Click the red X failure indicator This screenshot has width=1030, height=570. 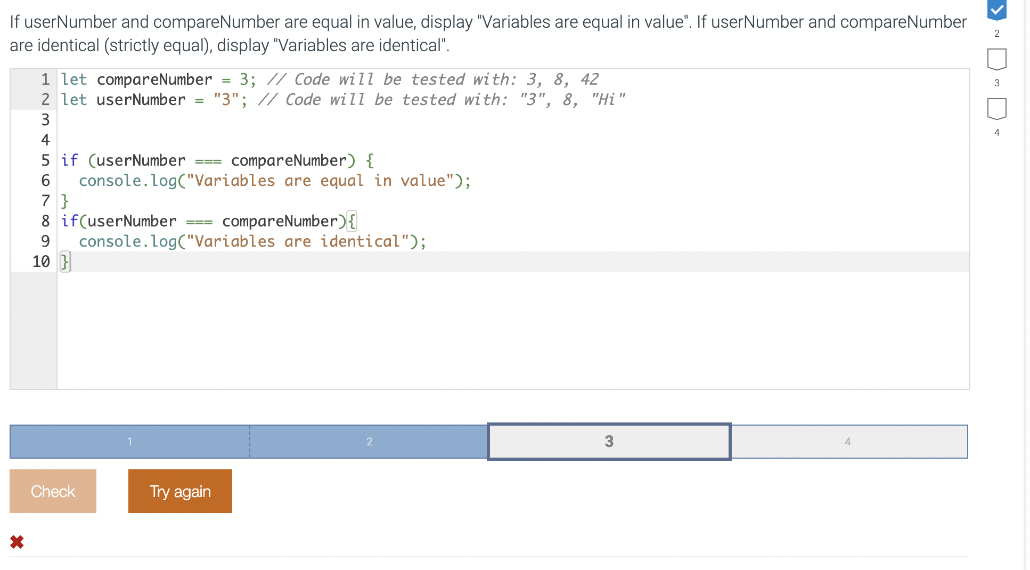pos(17,542)
